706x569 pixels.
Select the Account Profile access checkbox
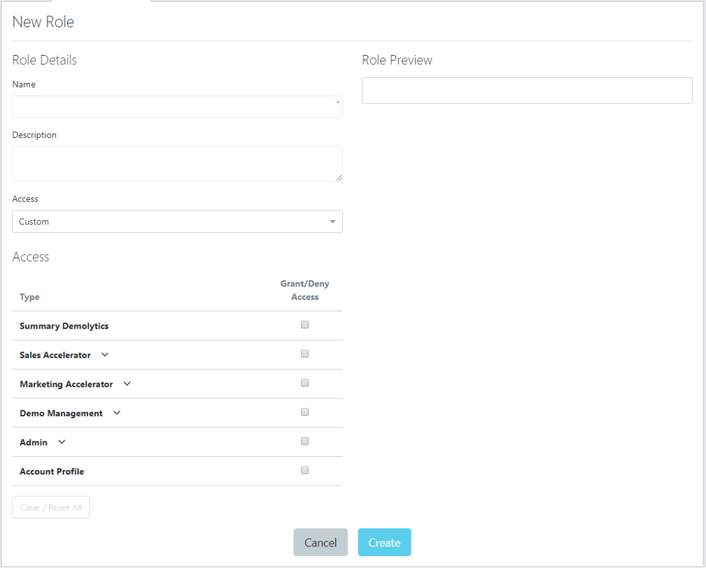[x=305, y=471]
